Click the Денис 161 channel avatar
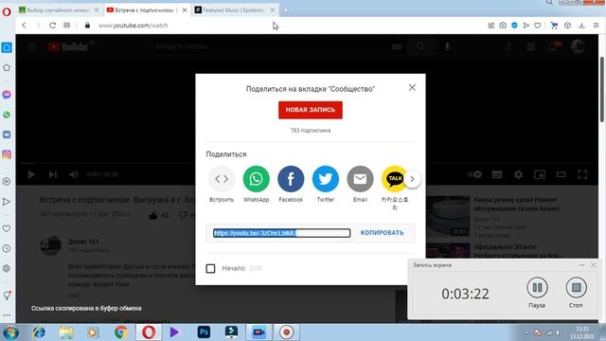The image size is (606, 341). click(50, 245)
